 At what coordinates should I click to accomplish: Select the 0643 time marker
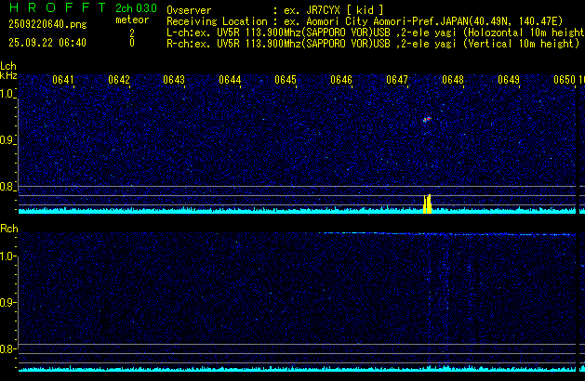(x=174, y=80)
